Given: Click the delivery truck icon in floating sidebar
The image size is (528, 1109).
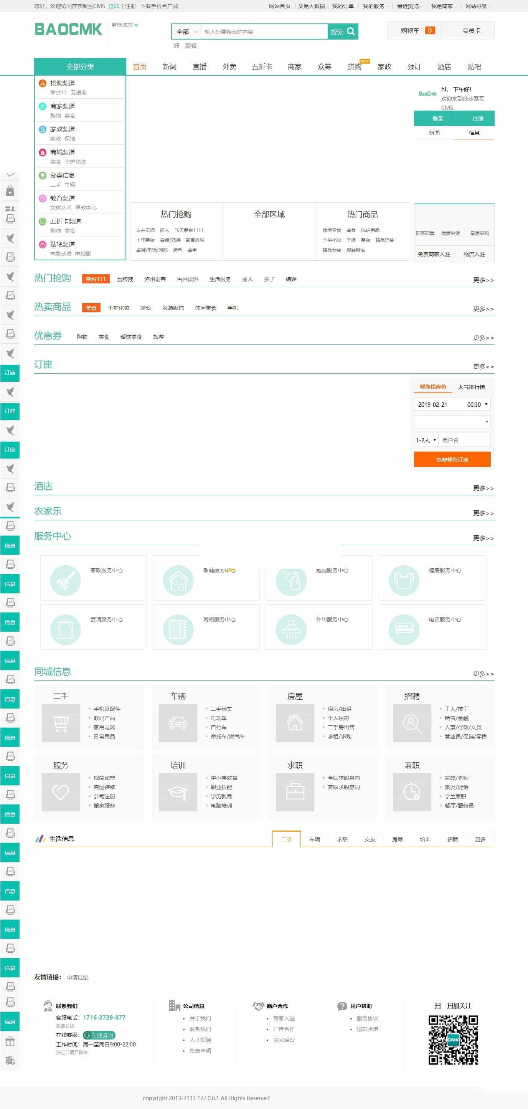Looking at the screenshot, I should 10,1061.
